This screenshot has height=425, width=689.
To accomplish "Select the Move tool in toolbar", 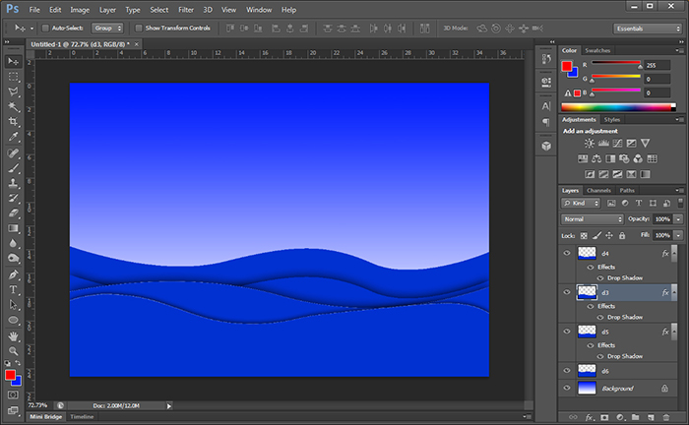I will click(x=14, y=61).
